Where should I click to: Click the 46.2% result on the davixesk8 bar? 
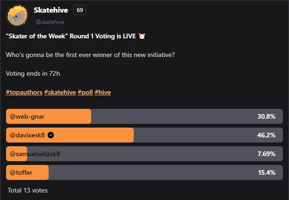tap(267, 135)
